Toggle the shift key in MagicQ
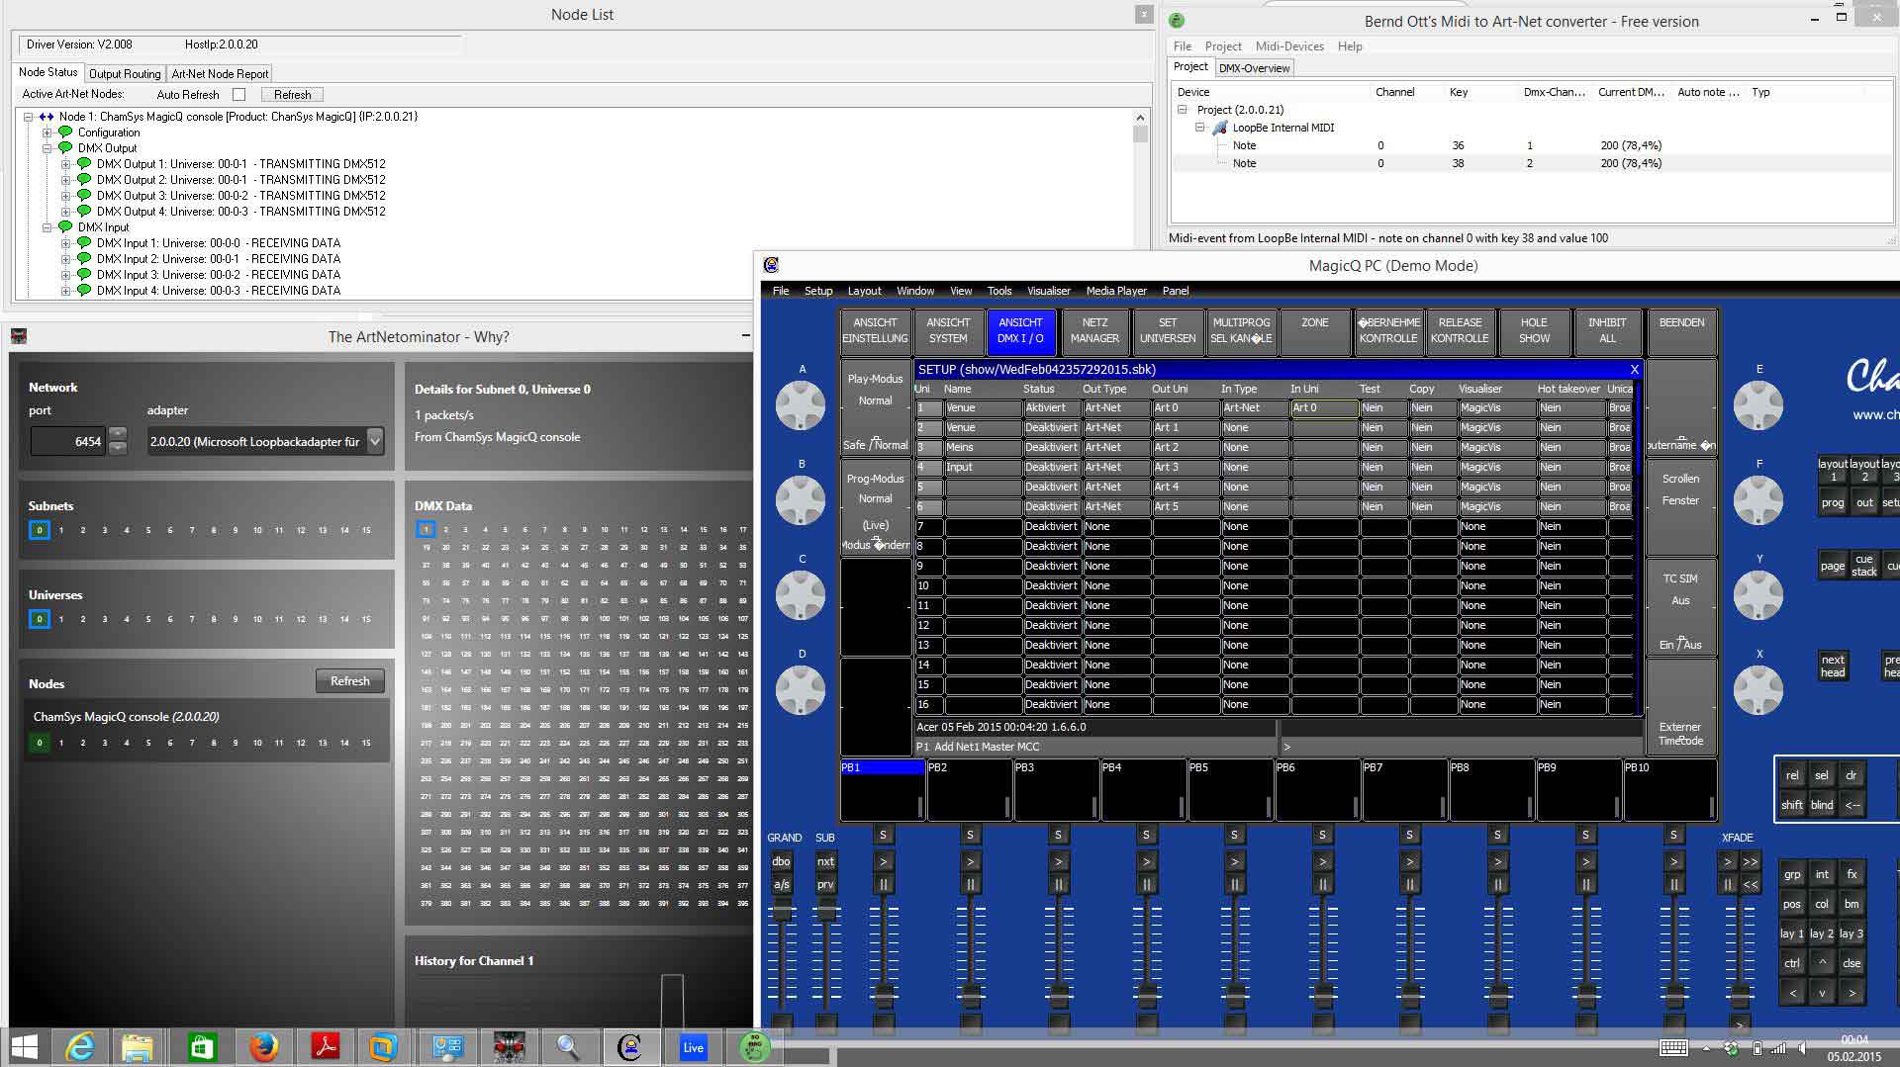Image resolution: width=1900 pixels, height=1067 pixels. tap(1792, 805)
